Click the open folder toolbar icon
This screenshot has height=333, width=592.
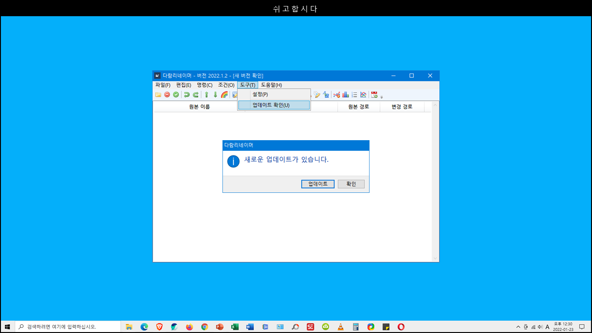pos(158,95)
